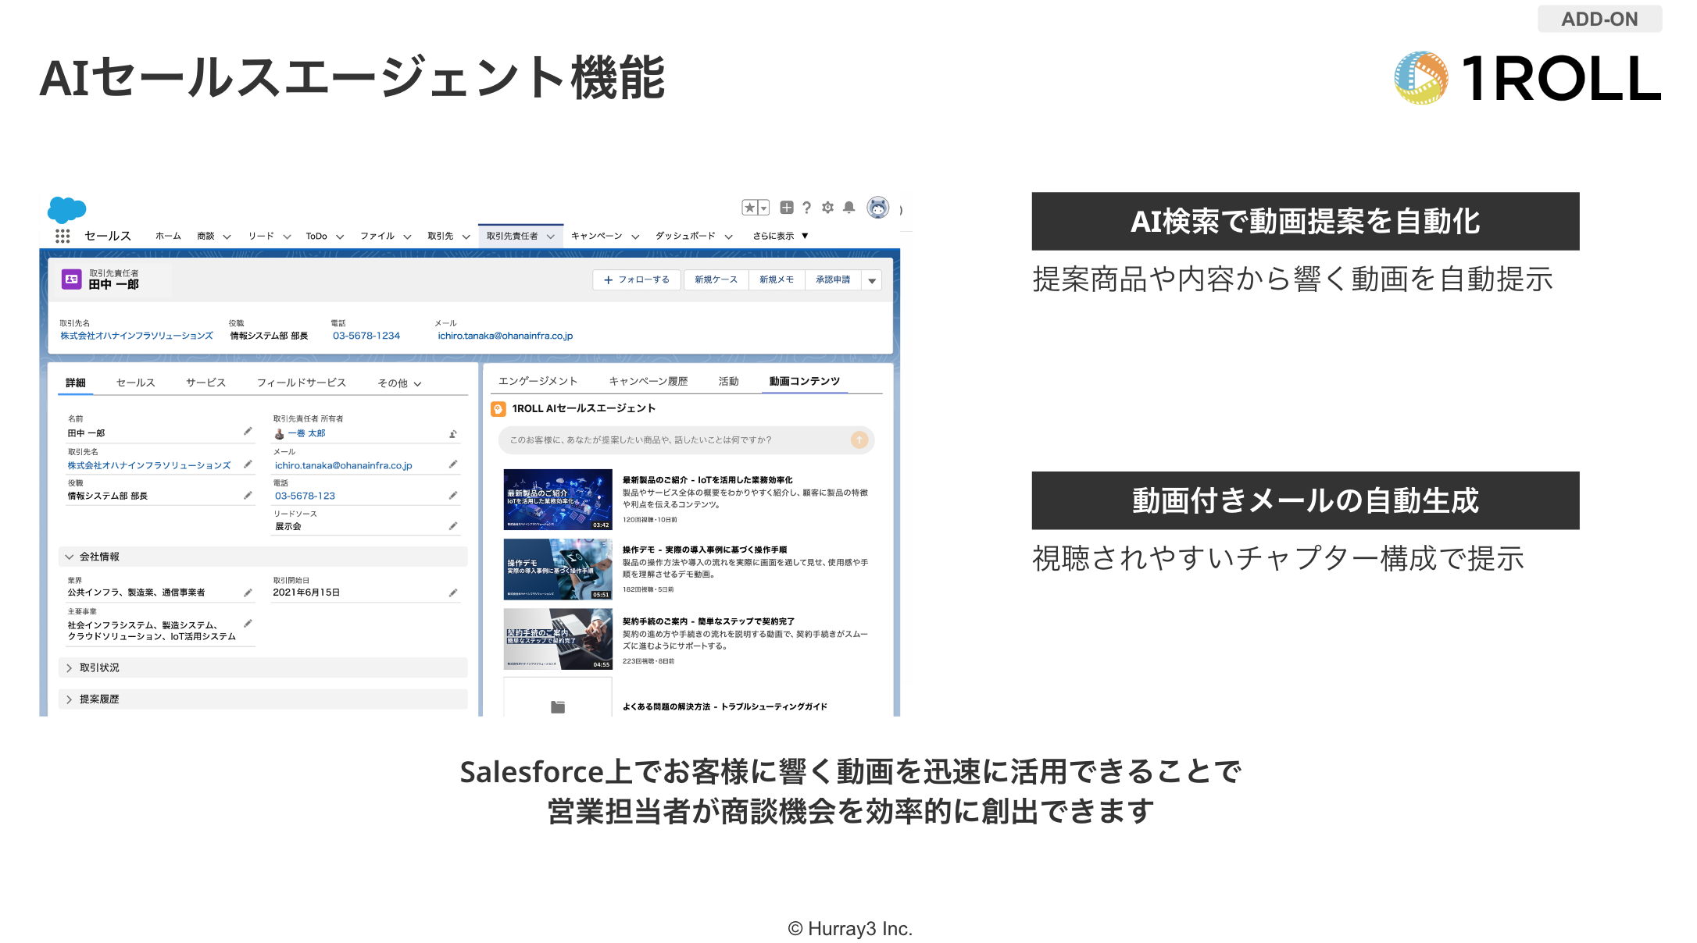Click the フォローする button
1697x943 pixels.
tap(637, 279)
